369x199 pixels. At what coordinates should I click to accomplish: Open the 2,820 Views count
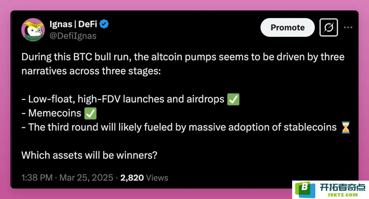[x=144, y=178]
